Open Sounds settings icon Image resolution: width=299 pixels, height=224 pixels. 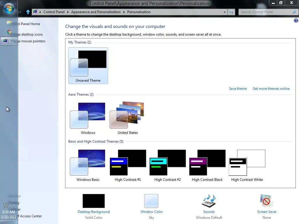tap(209, 201)
